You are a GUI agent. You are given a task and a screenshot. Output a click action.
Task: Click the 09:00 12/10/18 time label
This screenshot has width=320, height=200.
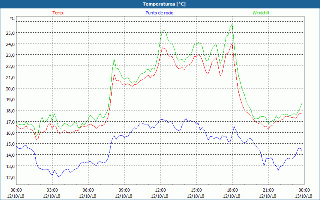pos(124,193)
